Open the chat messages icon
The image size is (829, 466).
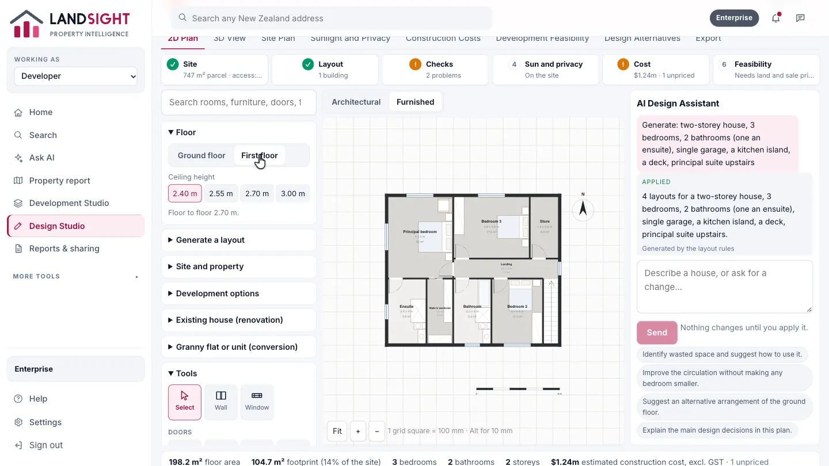(x=800, y=18)
